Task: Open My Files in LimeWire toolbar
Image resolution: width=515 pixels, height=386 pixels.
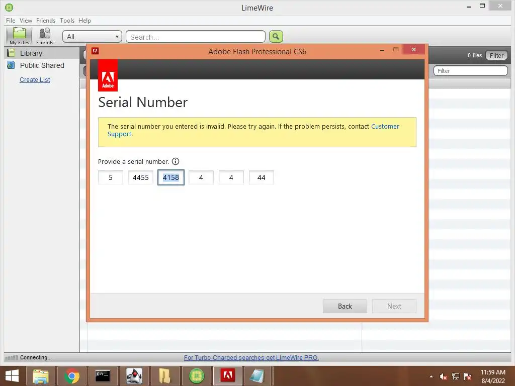Action: [x=20, y=36]
